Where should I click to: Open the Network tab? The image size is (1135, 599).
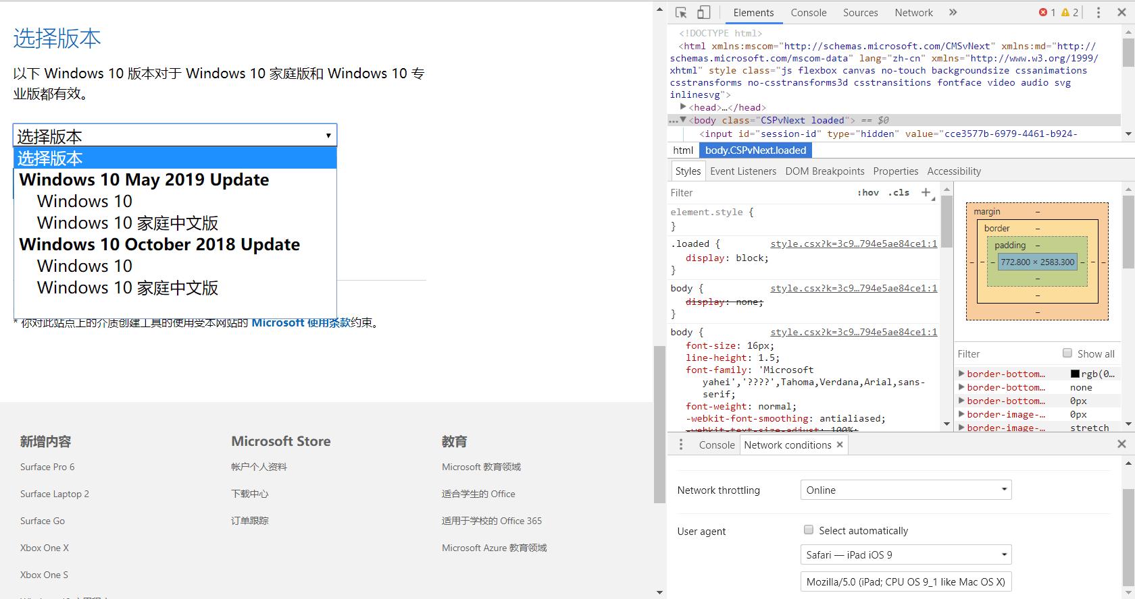913,12
